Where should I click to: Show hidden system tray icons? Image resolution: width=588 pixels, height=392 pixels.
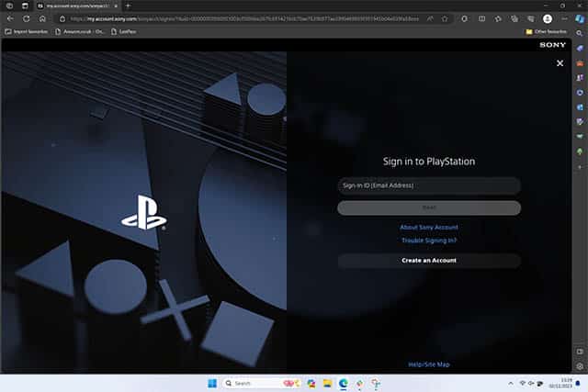tap(512, 383)
